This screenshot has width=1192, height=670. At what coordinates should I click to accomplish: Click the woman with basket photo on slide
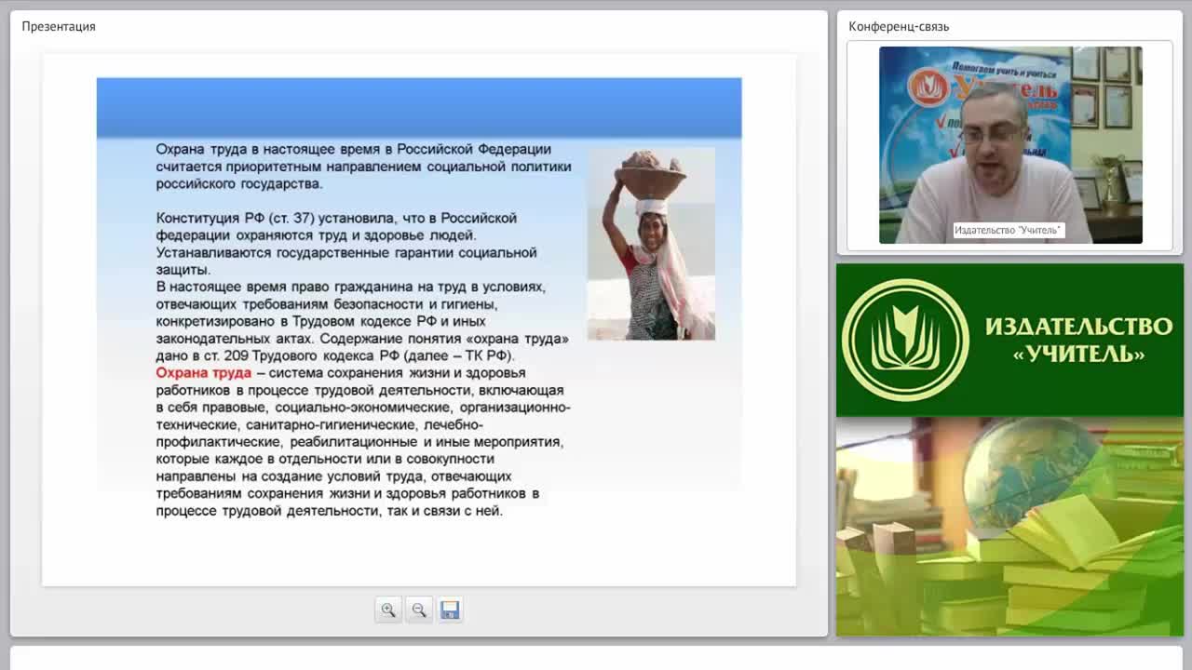coord(651,244)
